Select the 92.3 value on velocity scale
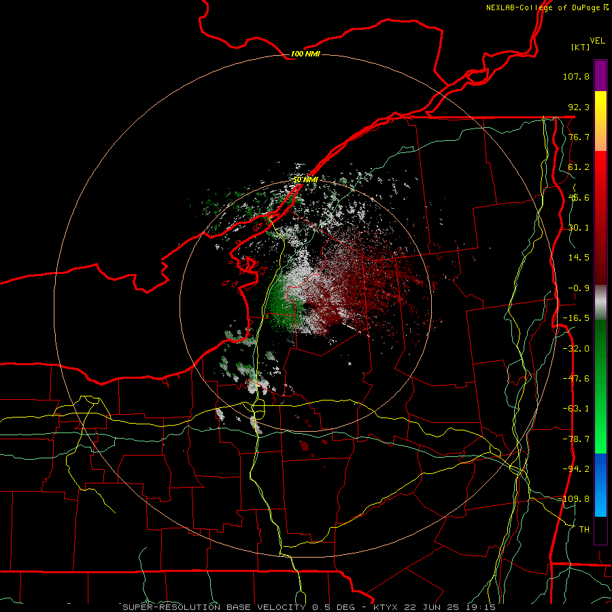The height and width of the screenshot is (612, 612). pyautogui.click(x=579, y=107)
